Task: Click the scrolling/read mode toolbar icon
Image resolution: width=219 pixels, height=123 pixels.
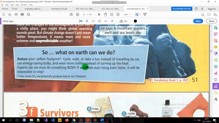Action: point(145,14)
